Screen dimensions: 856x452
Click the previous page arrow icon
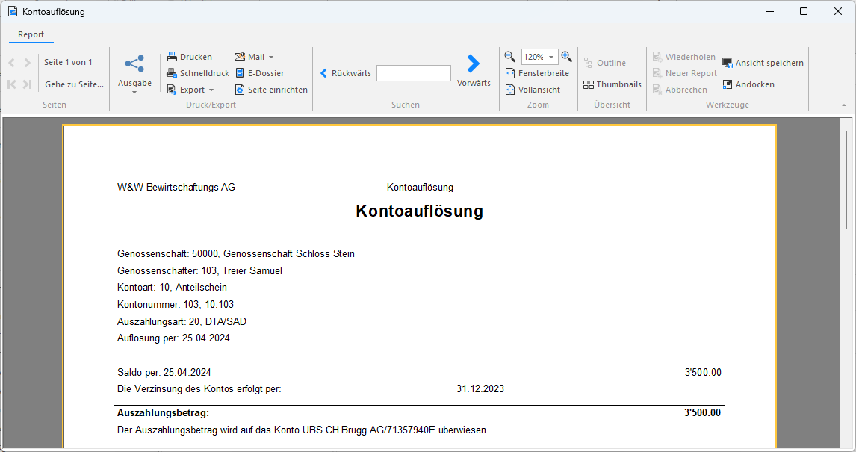(x=11, y=63)
